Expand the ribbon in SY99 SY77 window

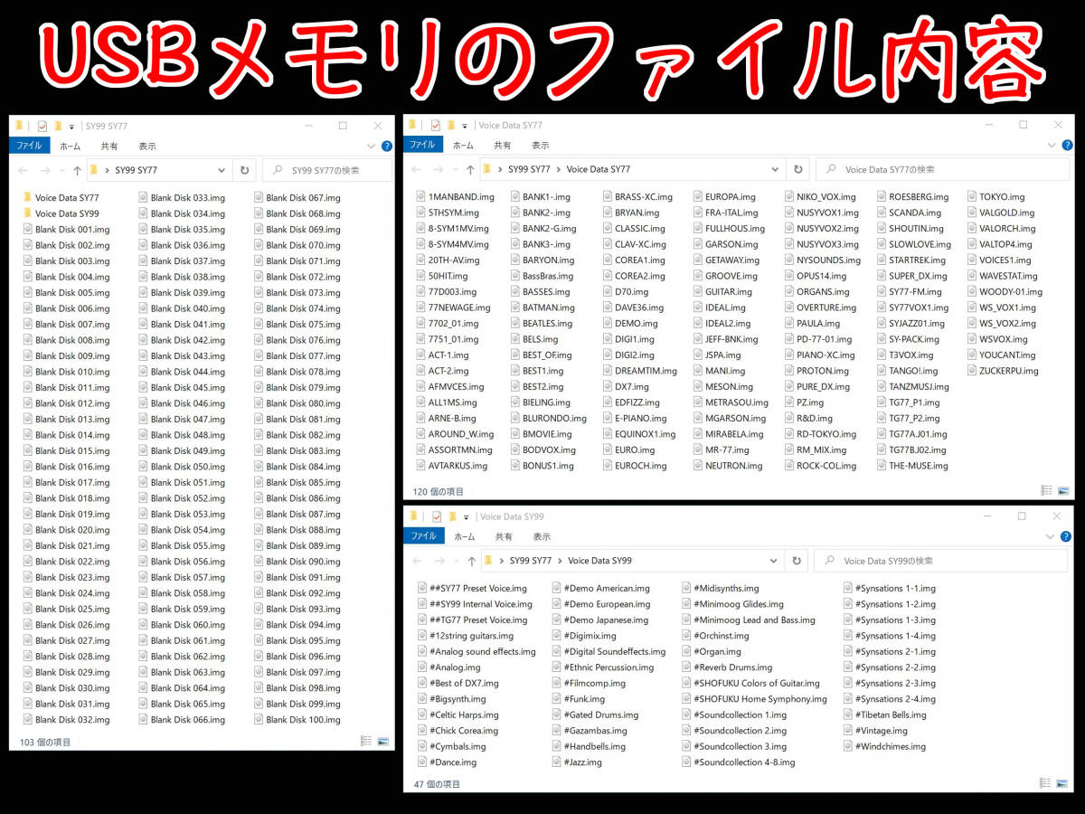click(372, 146)
